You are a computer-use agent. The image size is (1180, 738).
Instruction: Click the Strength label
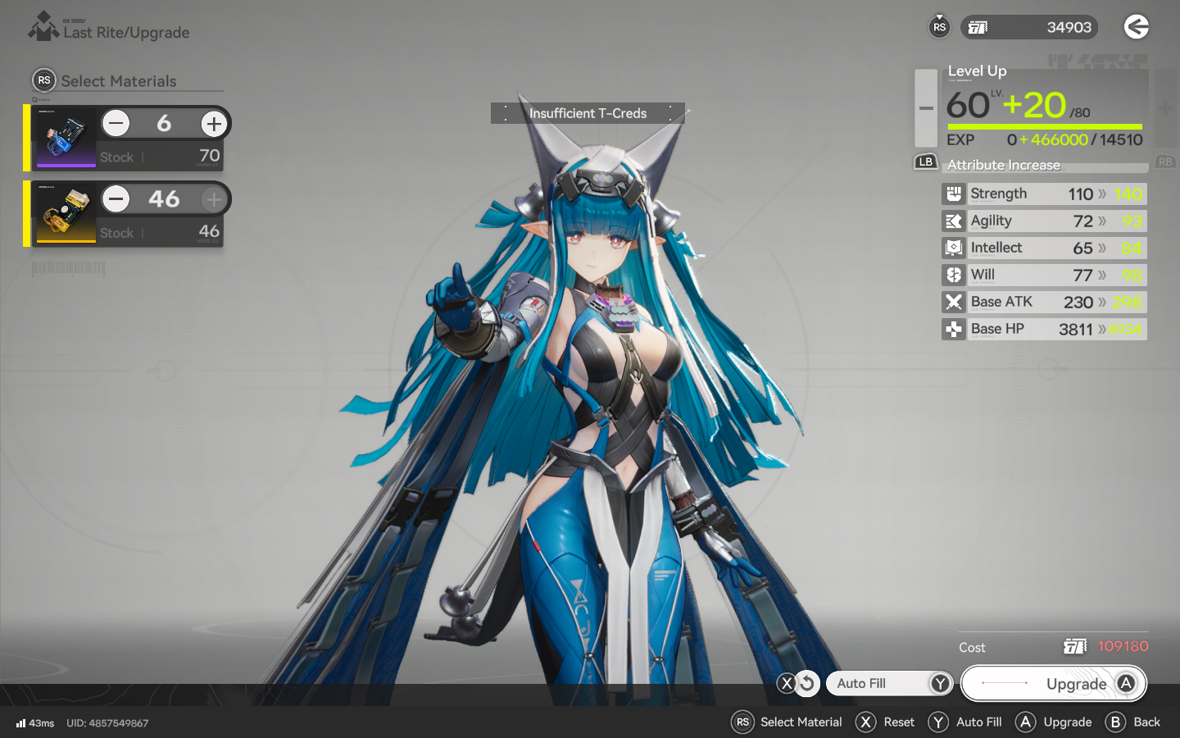(998, 194)
